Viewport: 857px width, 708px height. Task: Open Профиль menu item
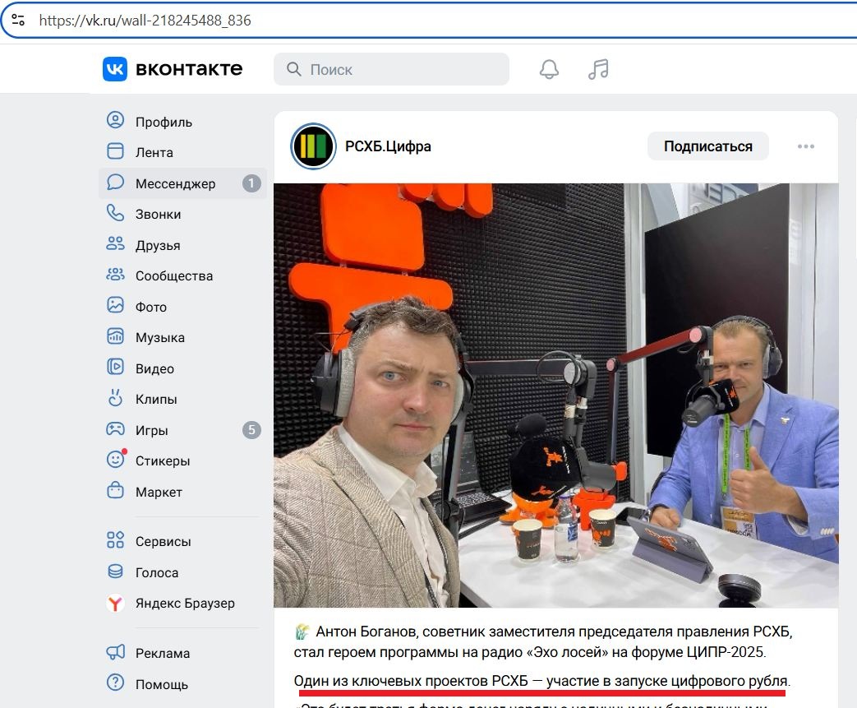(x=164, y=122)
